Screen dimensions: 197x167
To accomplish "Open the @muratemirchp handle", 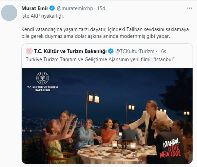I will 75,8.
